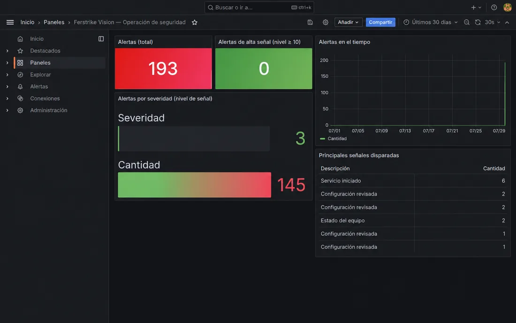Click the Conexiones icon in sidebar
This screenshot has height=323, width=516.
click(20, 98)
